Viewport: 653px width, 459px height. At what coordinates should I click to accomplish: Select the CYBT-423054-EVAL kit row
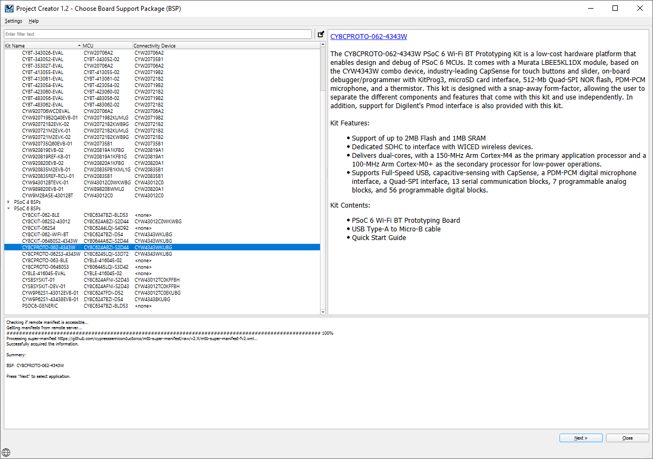coord(162,85)
